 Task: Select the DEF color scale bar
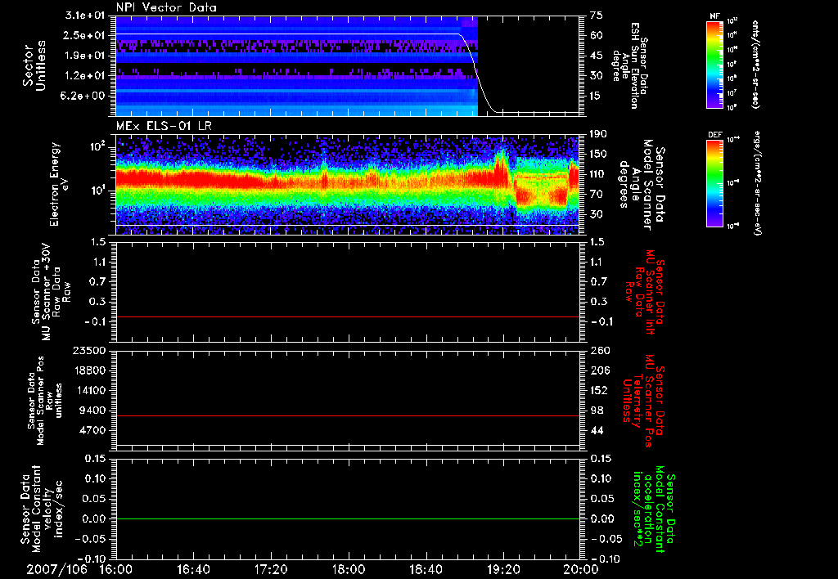coord(715,183)
